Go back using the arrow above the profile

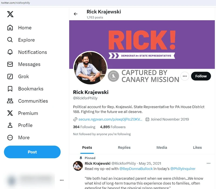click(76, 14)
